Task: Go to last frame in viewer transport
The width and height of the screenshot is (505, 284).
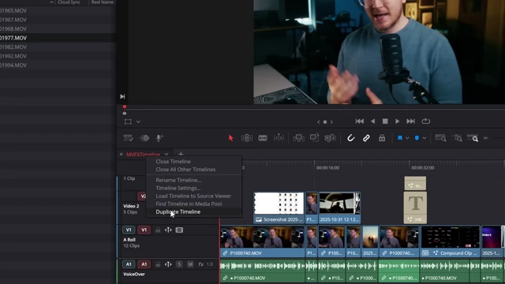Action: pos(410,121)
